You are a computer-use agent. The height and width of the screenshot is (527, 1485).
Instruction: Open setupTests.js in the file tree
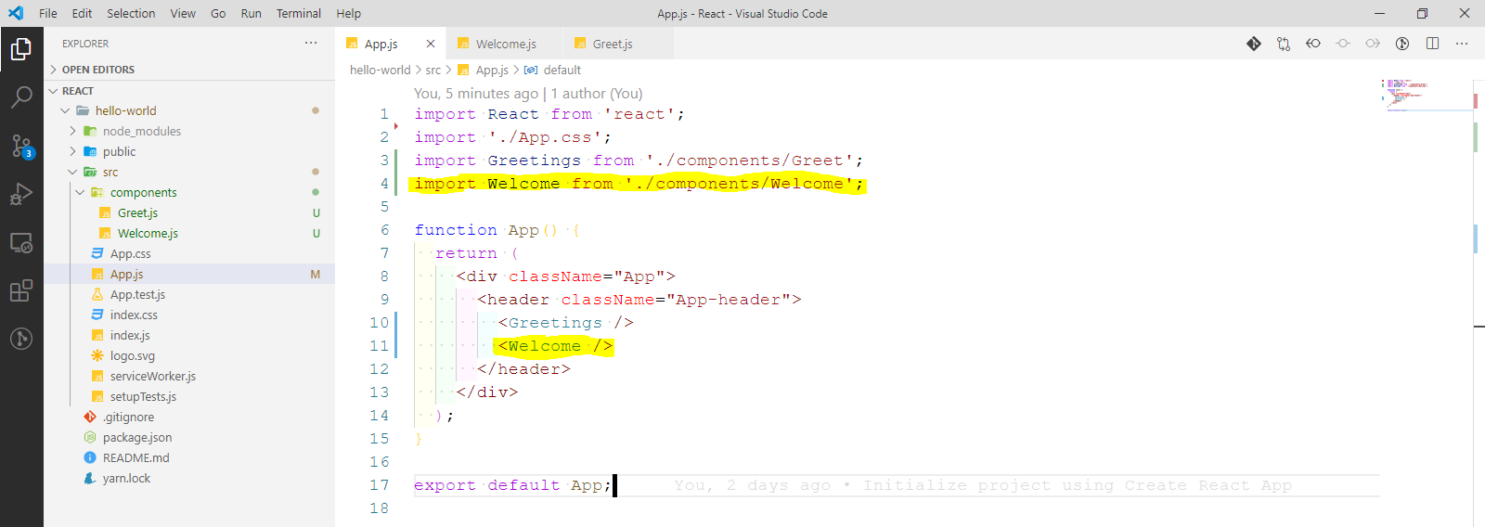coord(143,396)
